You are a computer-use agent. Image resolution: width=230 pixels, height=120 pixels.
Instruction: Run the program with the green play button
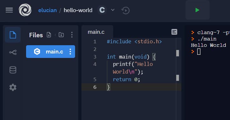click(x=197, y=10)
